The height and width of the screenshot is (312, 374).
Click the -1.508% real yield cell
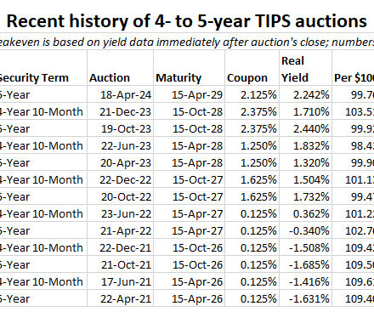pos(305,247)
